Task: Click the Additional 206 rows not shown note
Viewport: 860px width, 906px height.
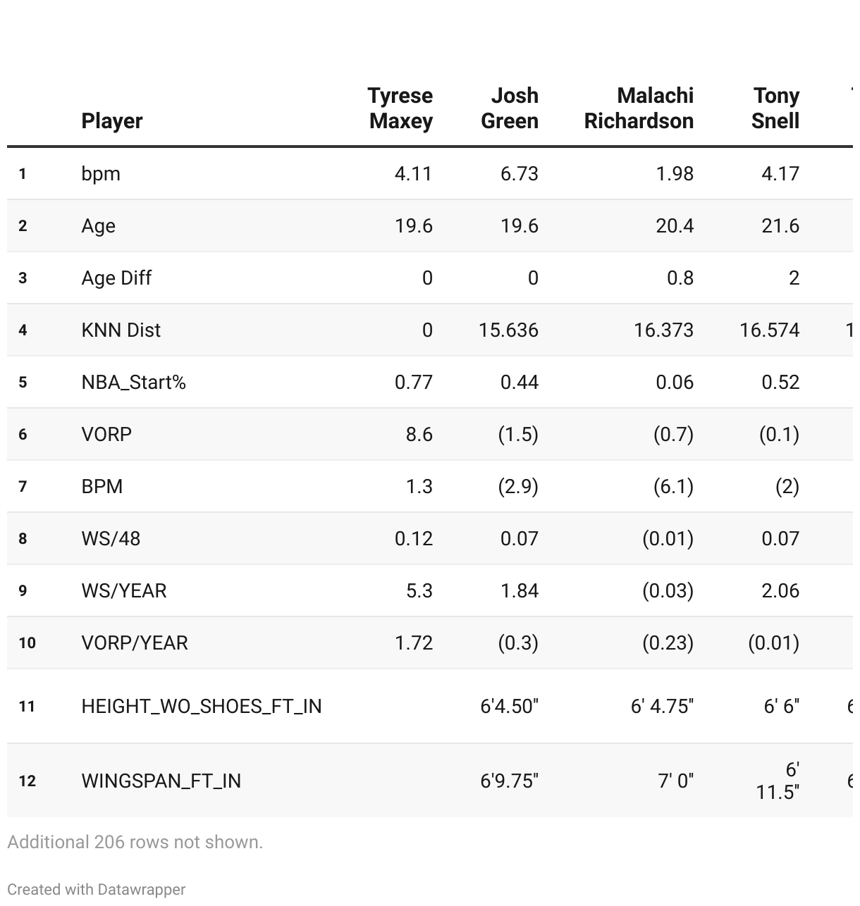Action: (x=135, y=842)
